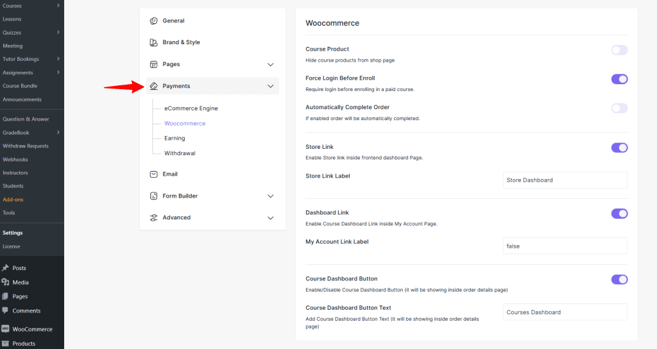Expand GradeBook submenu arrow

(58, 132)
